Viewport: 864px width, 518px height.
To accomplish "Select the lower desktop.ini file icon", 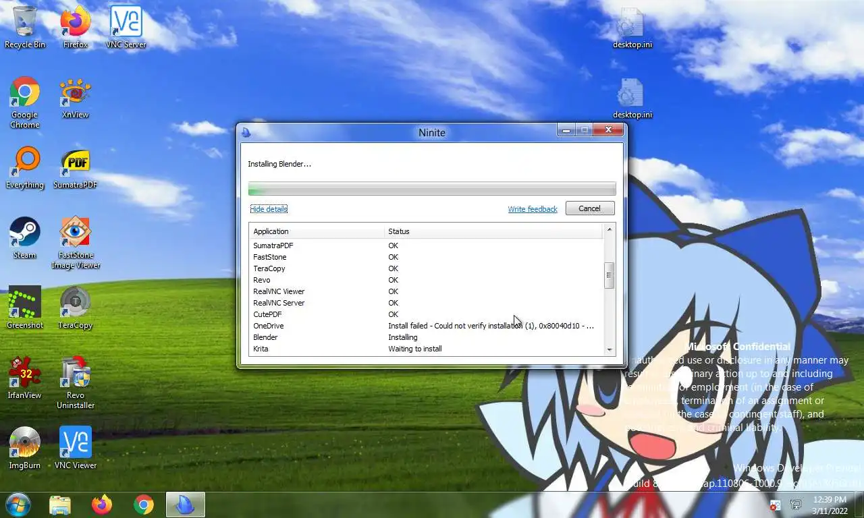I will pyautogui.click(x=632, y=98).
